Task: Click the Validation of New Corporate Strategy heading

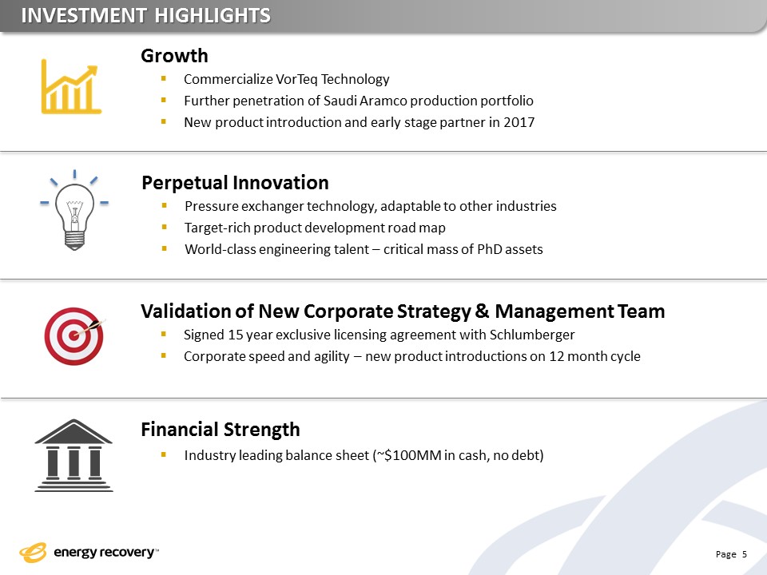Action: pos(402,310)
